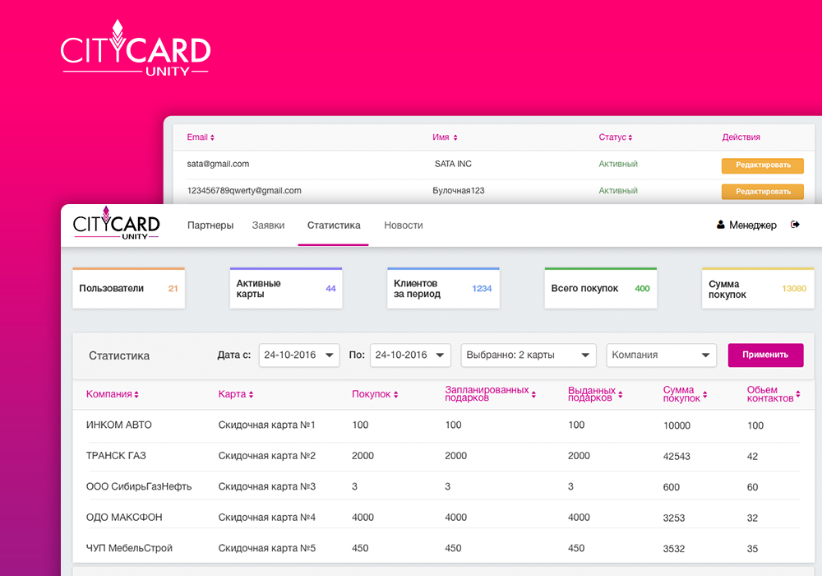Switch to the Партнеры tab
The width and height of the screenshot is (822, 576).
(x=210, y=225)
